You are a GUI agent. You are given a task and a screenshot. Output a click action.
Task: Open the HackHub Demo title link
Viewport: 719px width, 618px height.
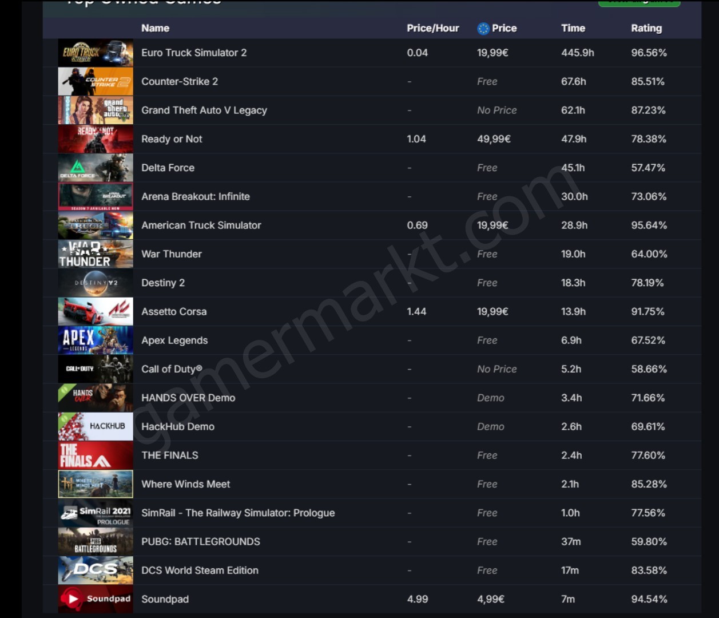[x=178, y=426]
